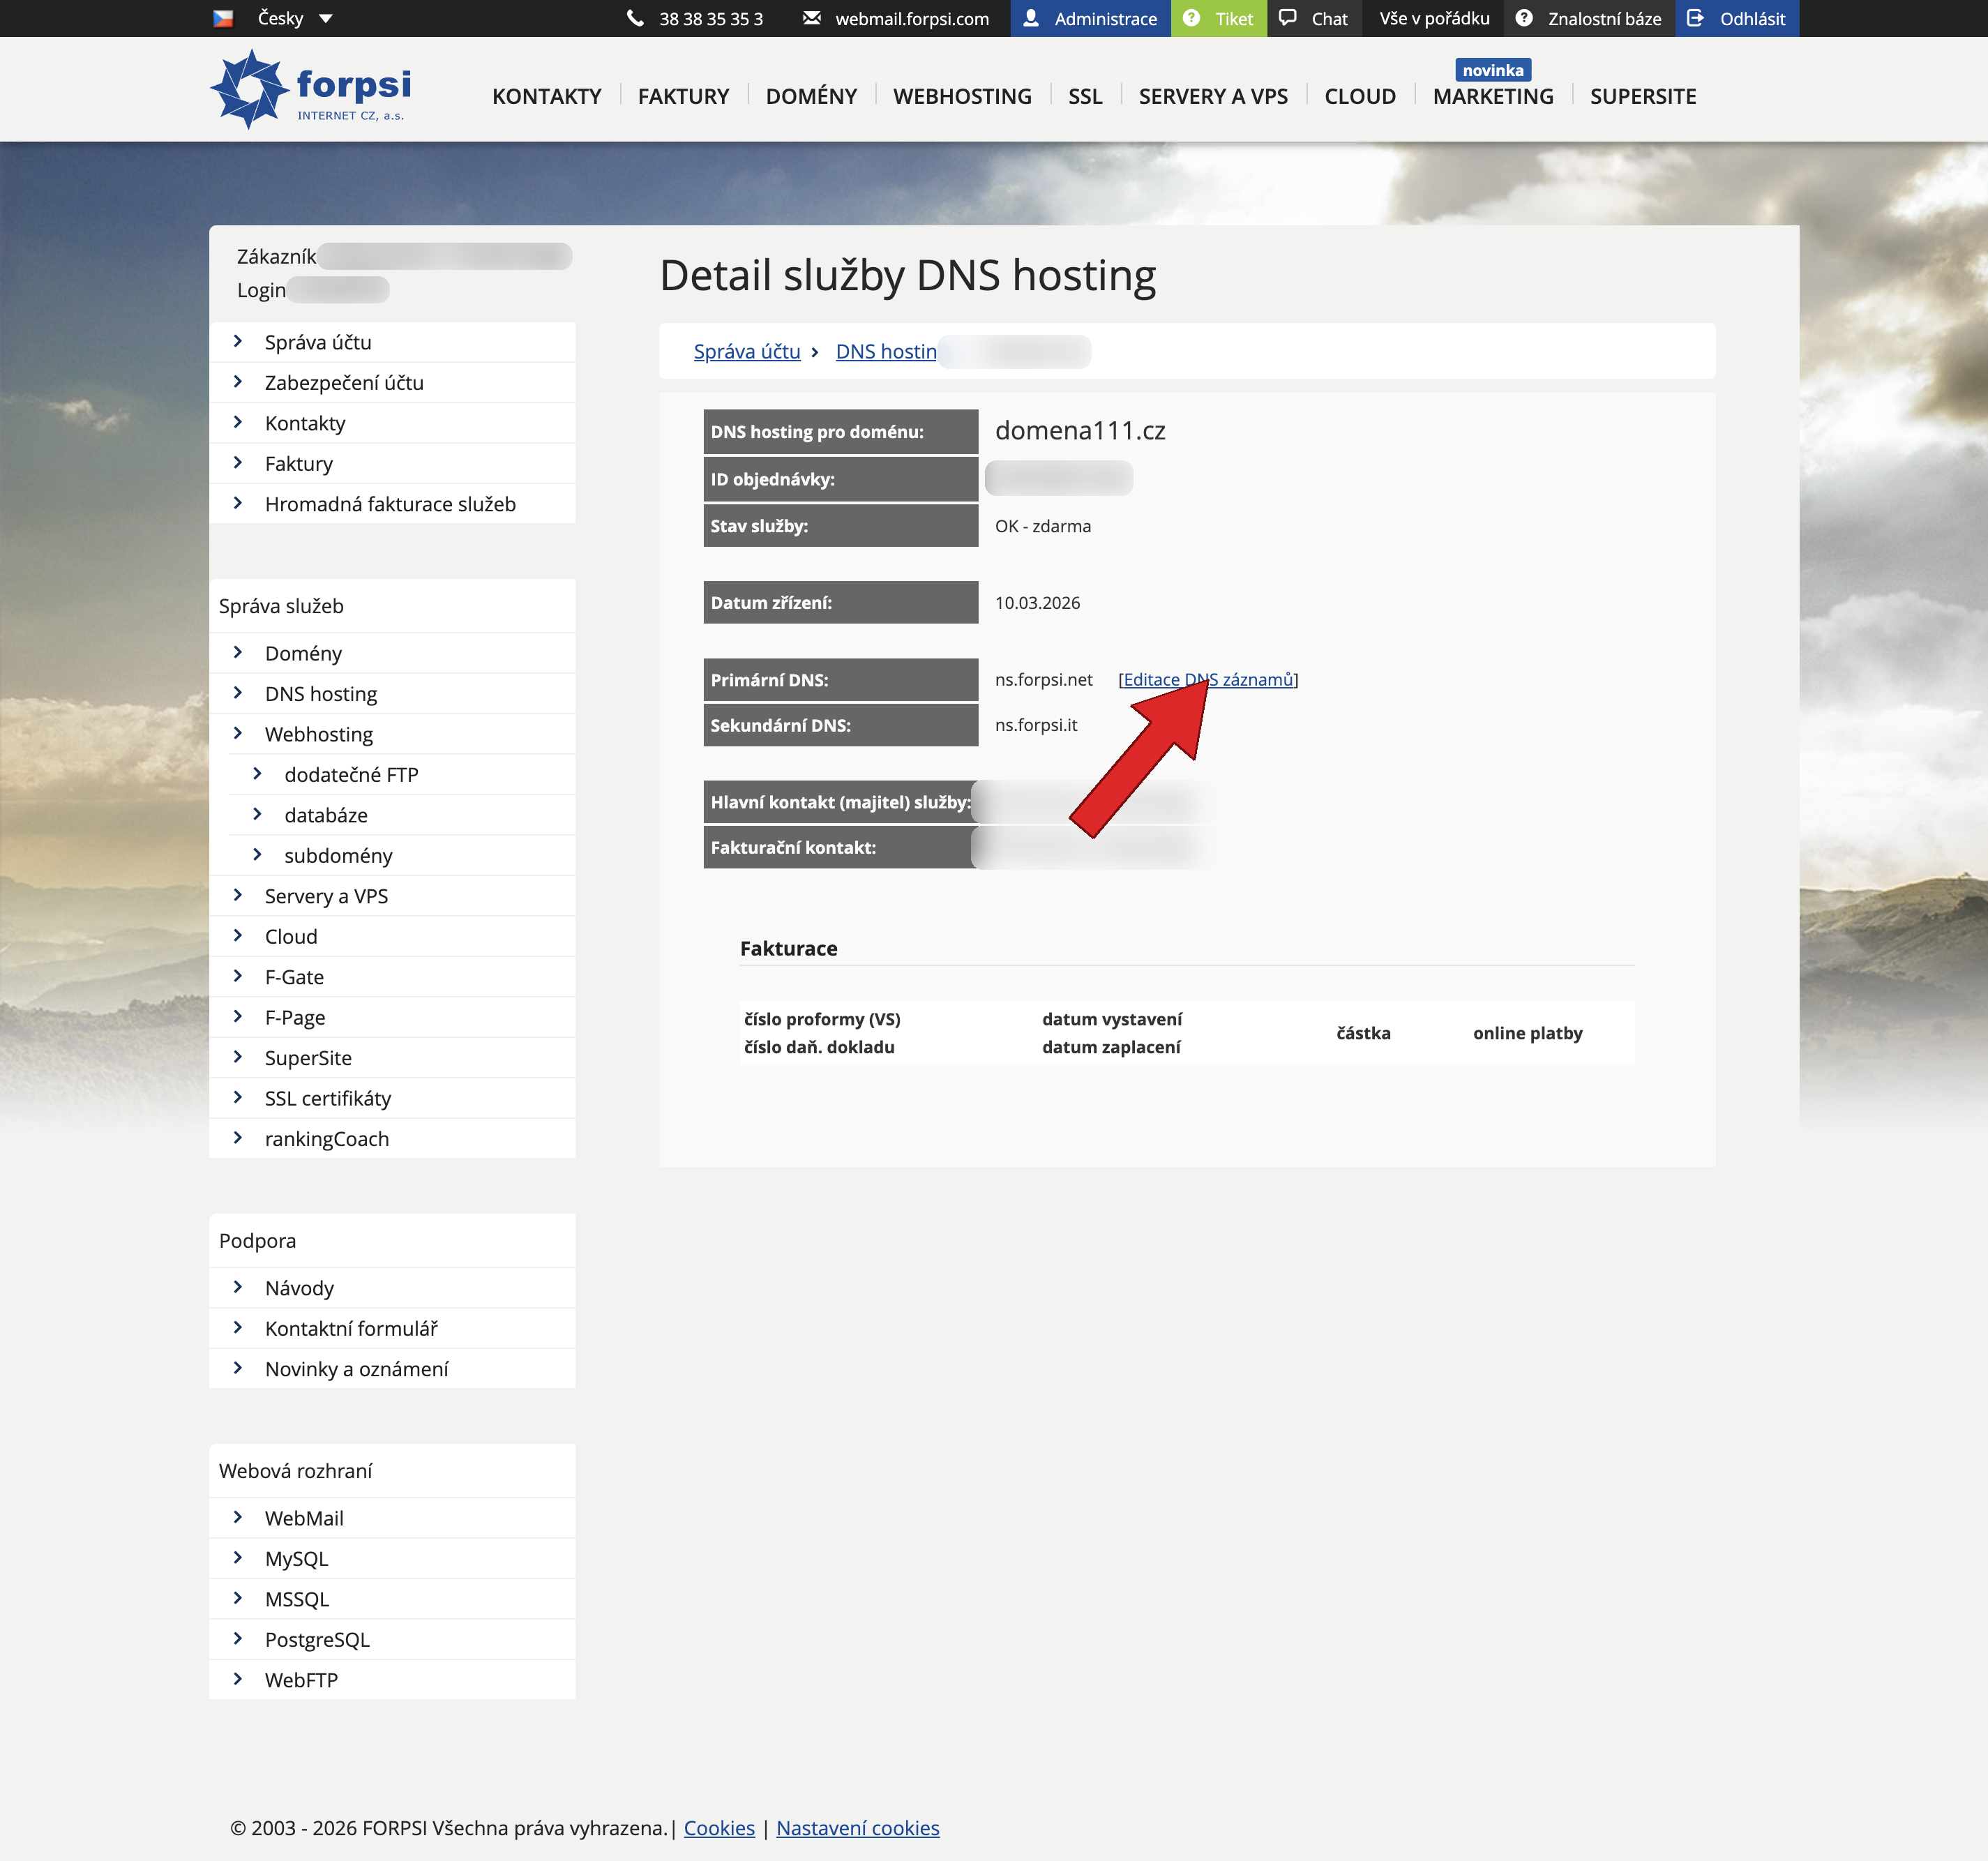This screenshot has height=1861, width=1988.
Task: Click the Czech flag icon
Action: 224,17
